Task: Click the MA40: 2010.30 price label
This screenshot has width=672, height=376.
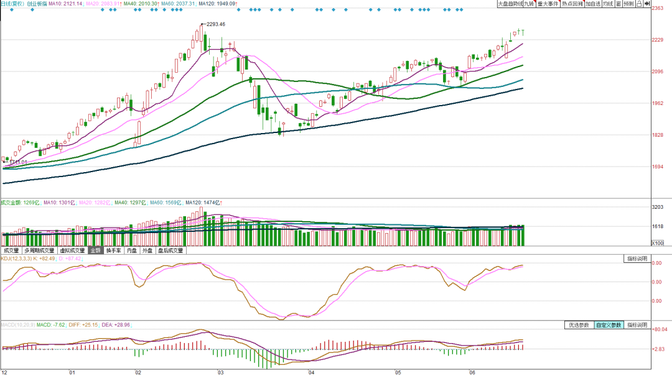Action: pyautogui.click(x=141, y=4)
